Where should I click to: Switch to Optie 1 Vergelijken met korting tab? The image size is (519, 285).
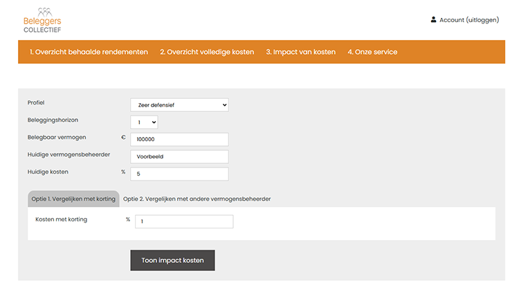pos(73,199)
